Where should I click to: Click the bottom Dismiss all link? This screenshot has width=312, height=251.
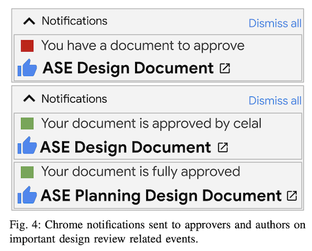[275, 100]
